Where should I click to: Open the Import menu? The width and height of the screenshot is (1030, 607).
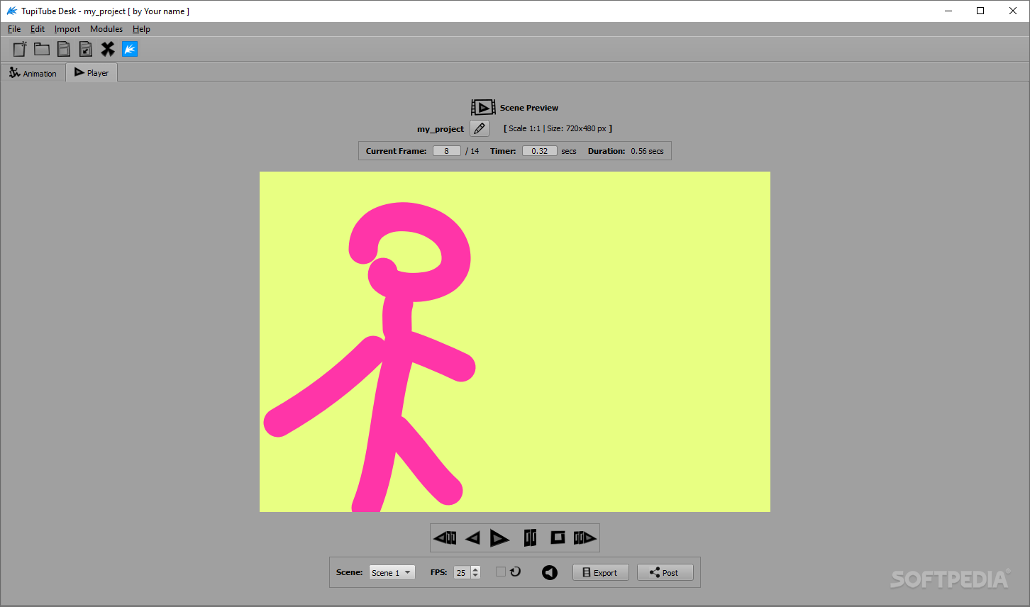point(67,29)
